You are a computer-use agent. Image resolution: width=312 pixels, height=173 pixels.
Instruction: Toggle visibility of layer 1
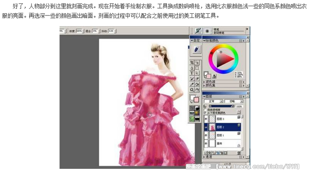(206, 135)
